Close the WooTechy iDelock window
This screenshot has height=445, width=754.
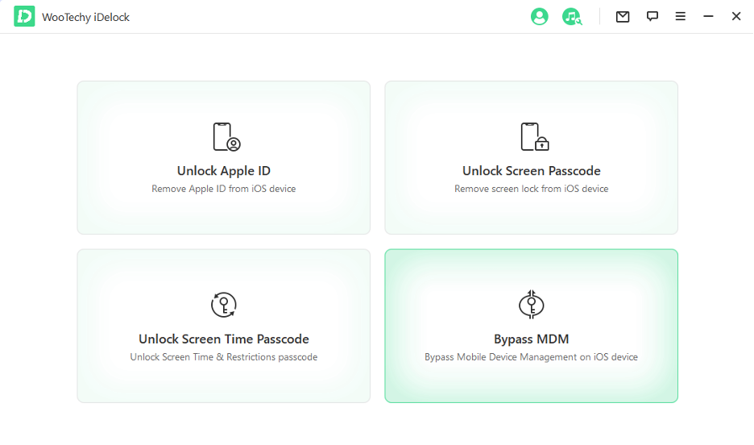tap(736, 16)
